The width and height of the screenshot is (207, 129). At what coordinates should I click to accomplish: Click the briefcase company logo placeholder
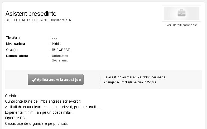(181, 13)
